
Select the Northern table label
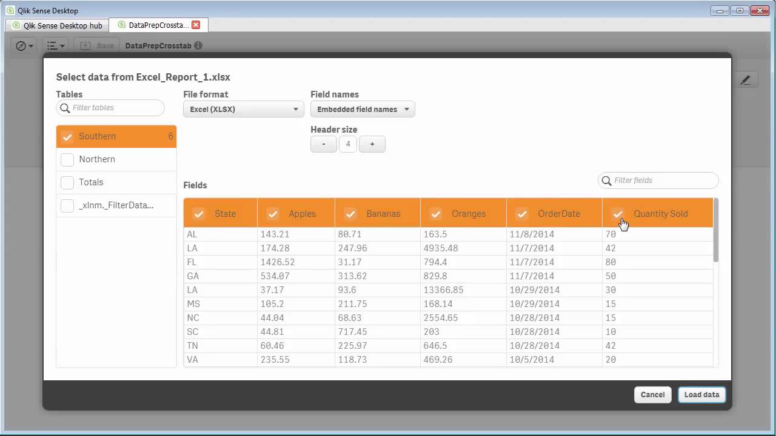point(97,159)
